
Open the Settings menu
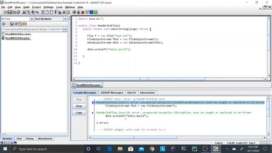[48, 7]
